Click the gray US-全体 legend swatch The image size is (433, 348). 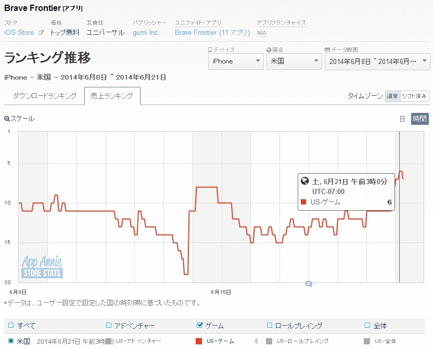pos(367,341)
